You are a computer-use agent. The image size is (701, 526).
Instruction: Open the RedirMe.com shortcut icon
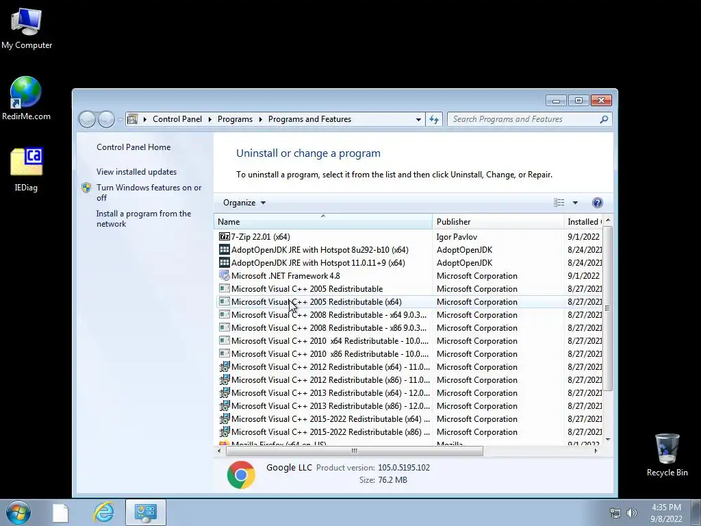tap(26, 99)
